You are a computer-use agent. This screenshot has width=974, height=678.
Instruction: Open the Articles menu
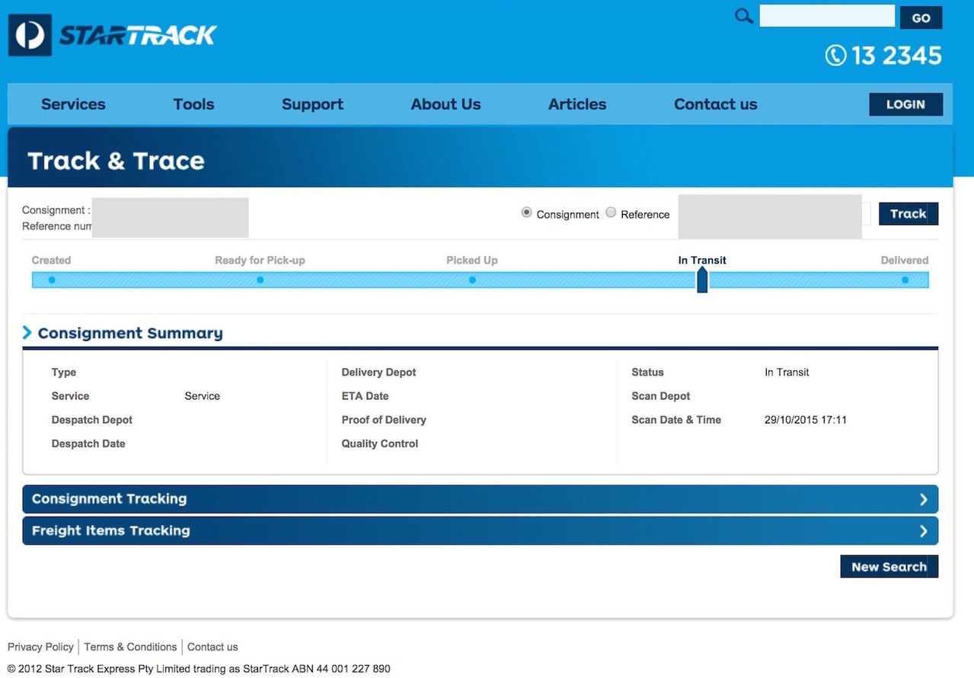(577, 104)
